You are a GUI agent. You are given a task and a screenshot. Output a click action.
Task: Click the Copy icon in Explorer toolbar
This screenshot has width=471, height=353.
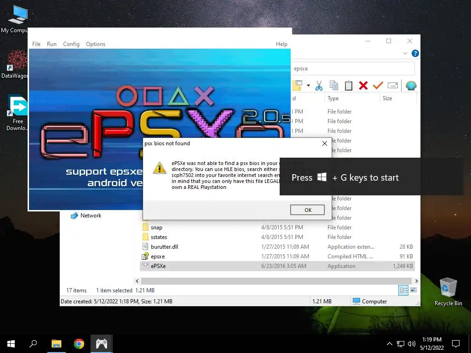click(x=334, y=86)
